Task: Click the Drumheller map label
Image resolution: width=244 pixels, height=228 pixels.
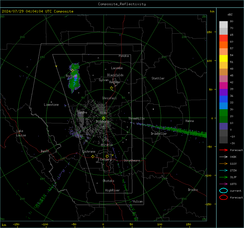Action: pos(159,134)
